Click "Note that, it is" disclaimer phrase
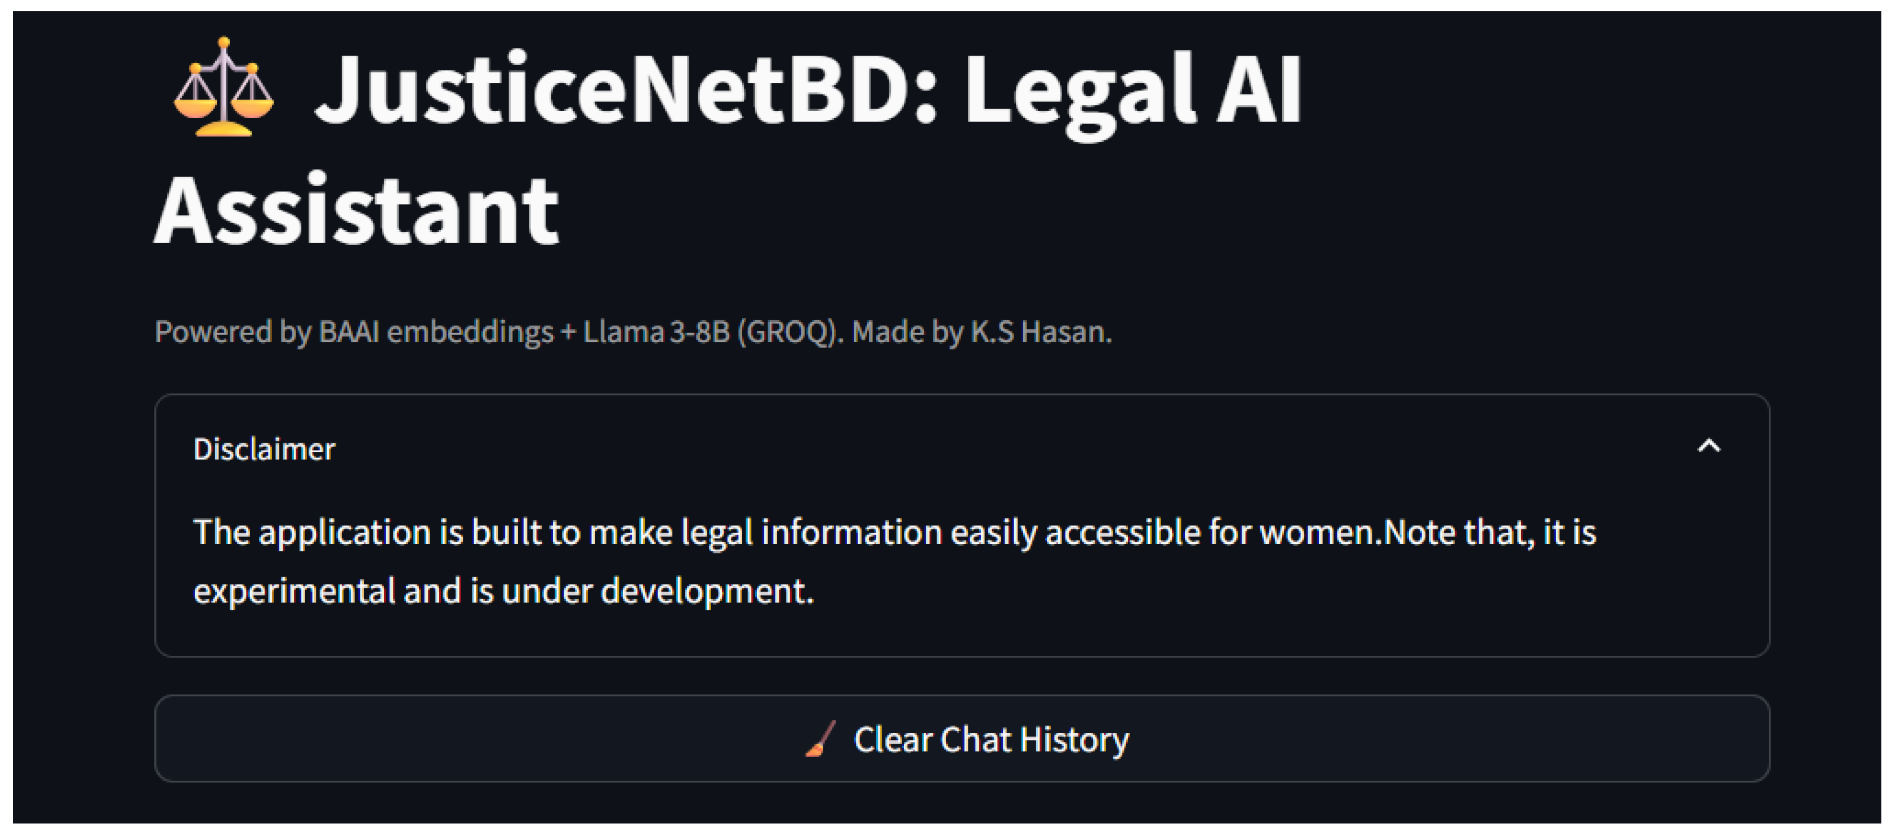This screenshot has height=837, width=1896. (x=1490, y=533)
